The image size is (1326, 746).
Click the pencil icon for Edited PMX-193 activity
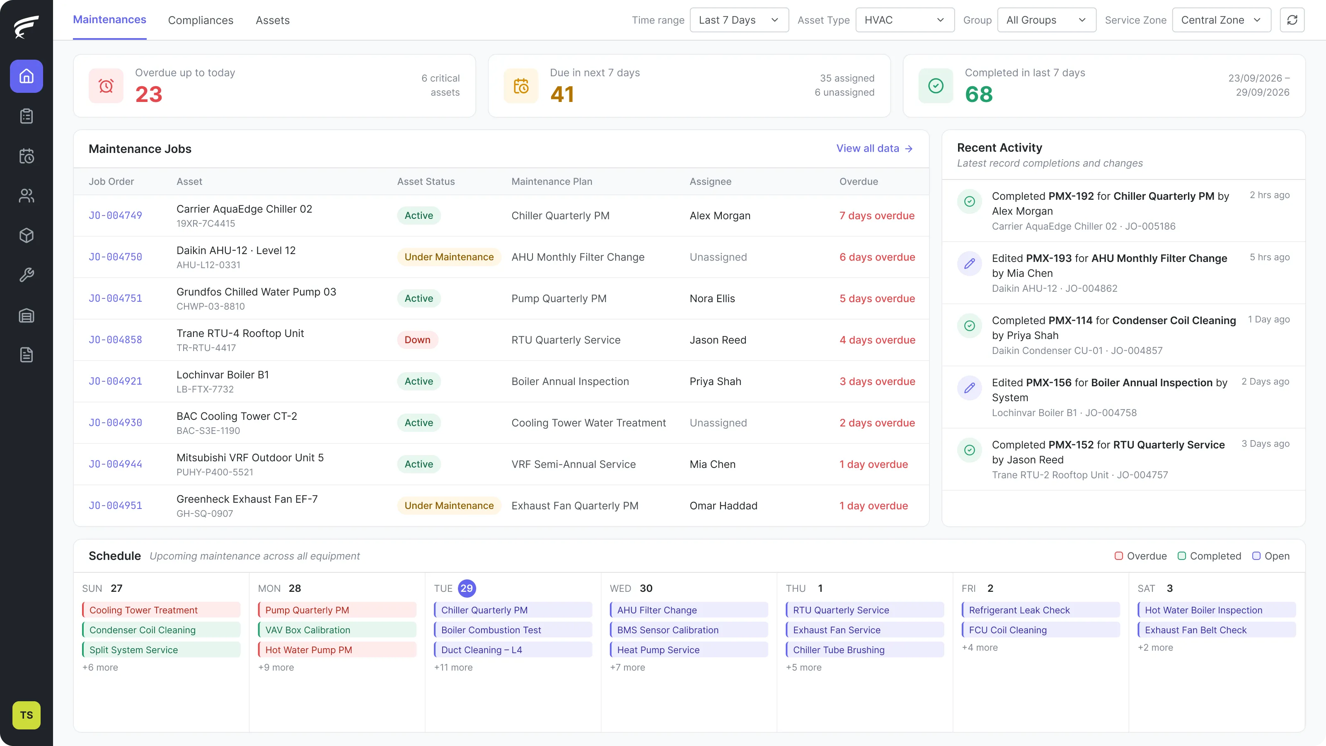[969, 264]
